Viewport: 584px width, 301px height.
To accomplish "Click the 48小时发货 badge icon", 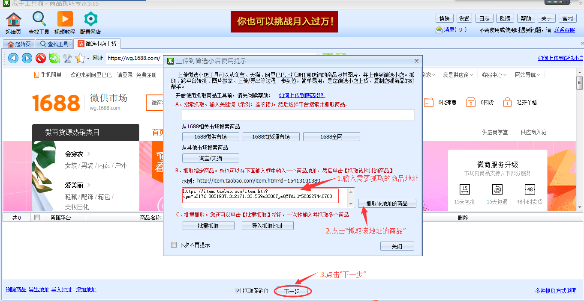I will 530,189.
